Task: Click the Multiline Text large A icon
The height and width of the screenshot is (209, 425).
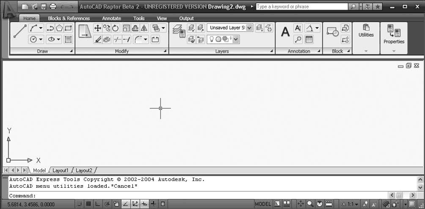Action: (285, 32)
